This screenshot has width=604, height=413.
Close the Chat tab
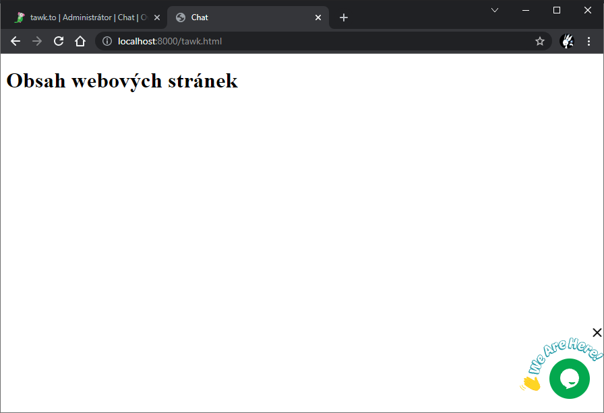(x=318, y=17)
